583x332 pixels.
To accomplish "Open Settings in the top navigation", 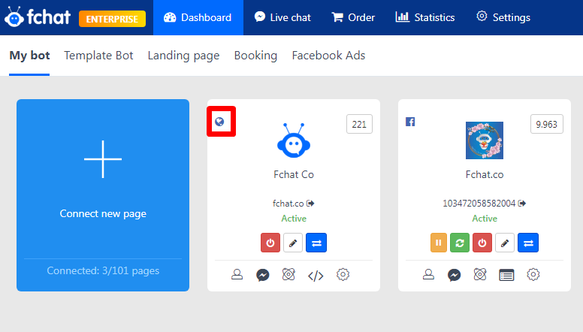I will point(503,17).
